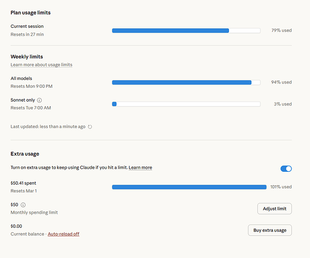Click the Auto-reload off link
Screen dimensions: 310x258
click(63, 234)
